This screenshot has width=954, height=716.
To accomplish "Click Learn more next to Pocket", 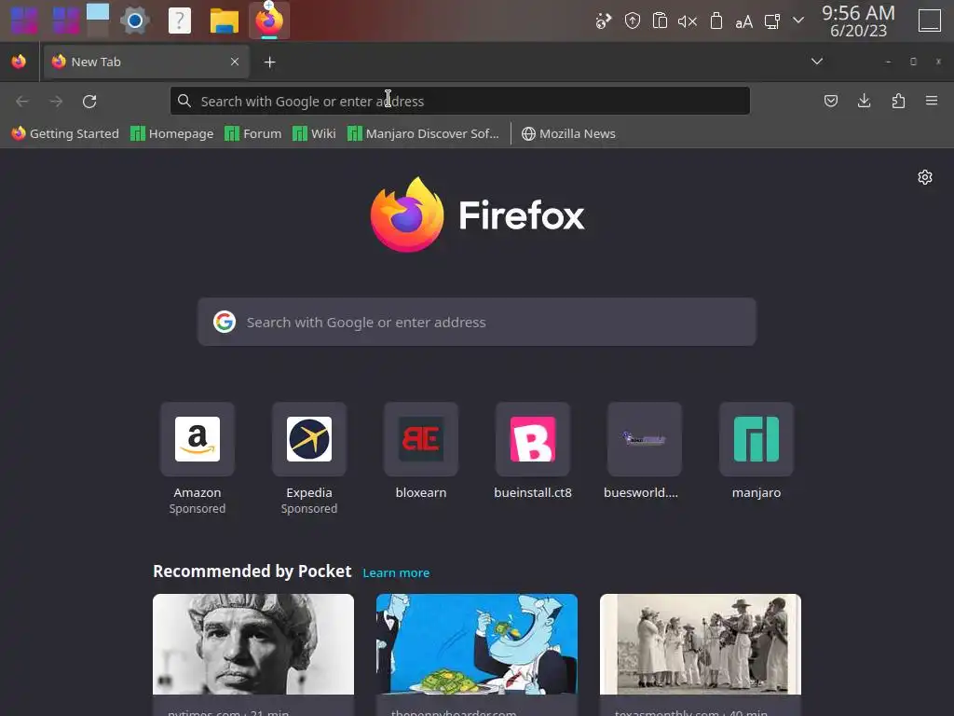I will [396, 573].
